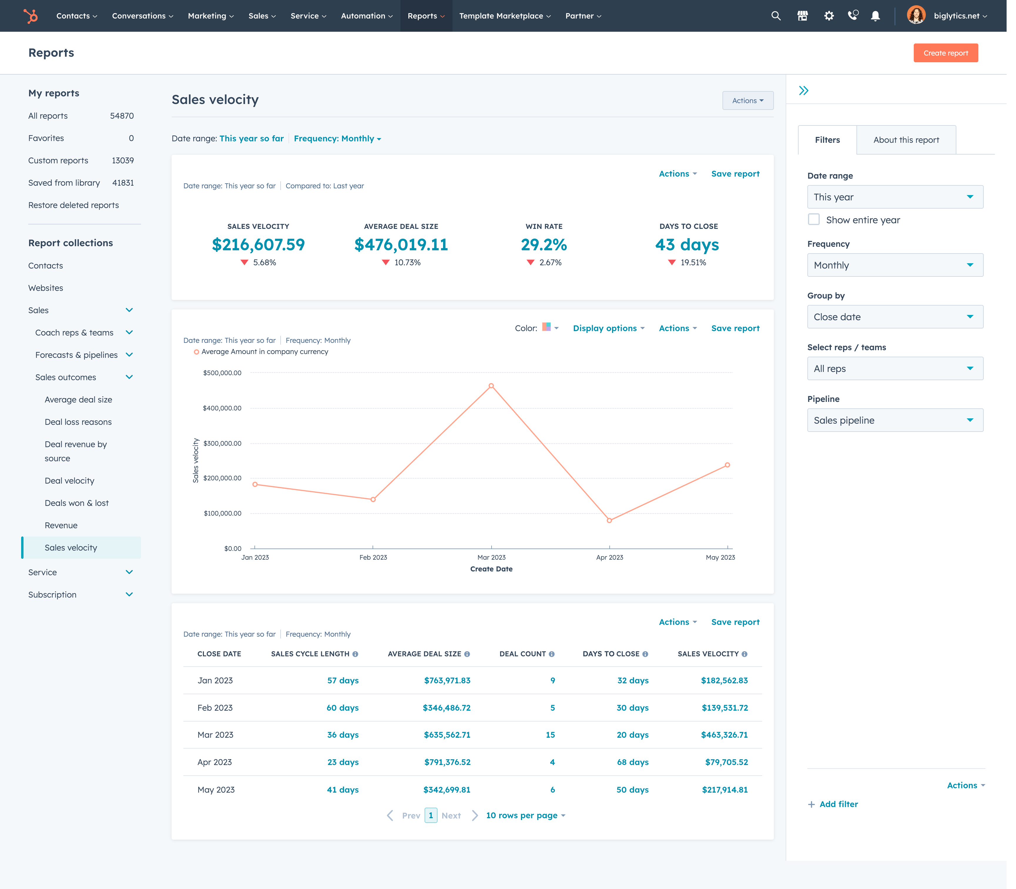The image size is (1016, 889).
Task: Open the Reports menu in navigation
Action: [x=426, y=15]
